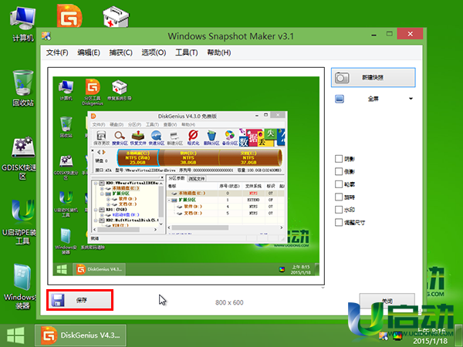Tick the 旋转 rotate checkbox
The image size is (463, 347).
339,197
